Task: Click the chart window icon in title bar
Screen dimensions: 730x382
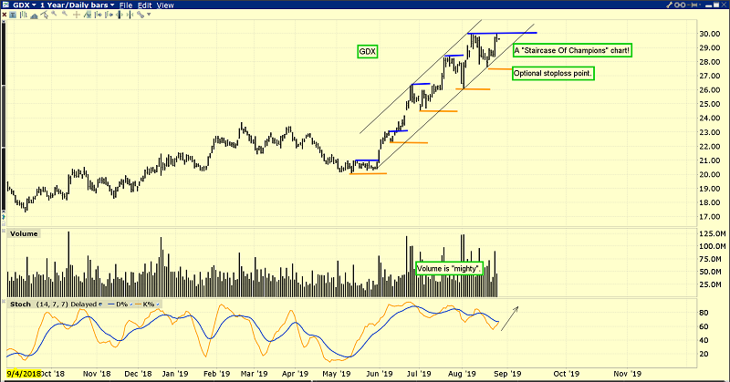Action: tap(5, 5)
